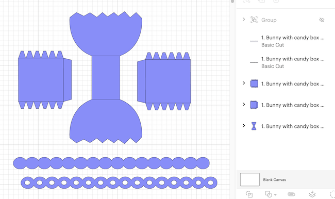Select the scalloped strip with holes

click(119, 183)
